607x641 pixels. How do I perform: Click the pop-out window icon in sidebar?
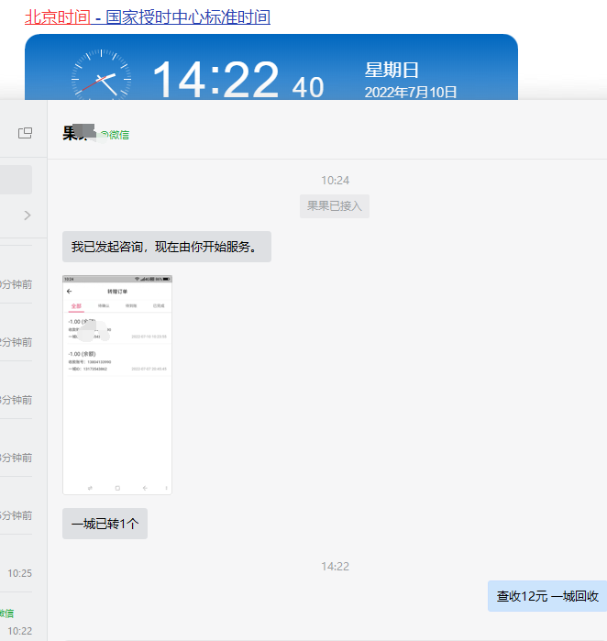coord(25,133)
